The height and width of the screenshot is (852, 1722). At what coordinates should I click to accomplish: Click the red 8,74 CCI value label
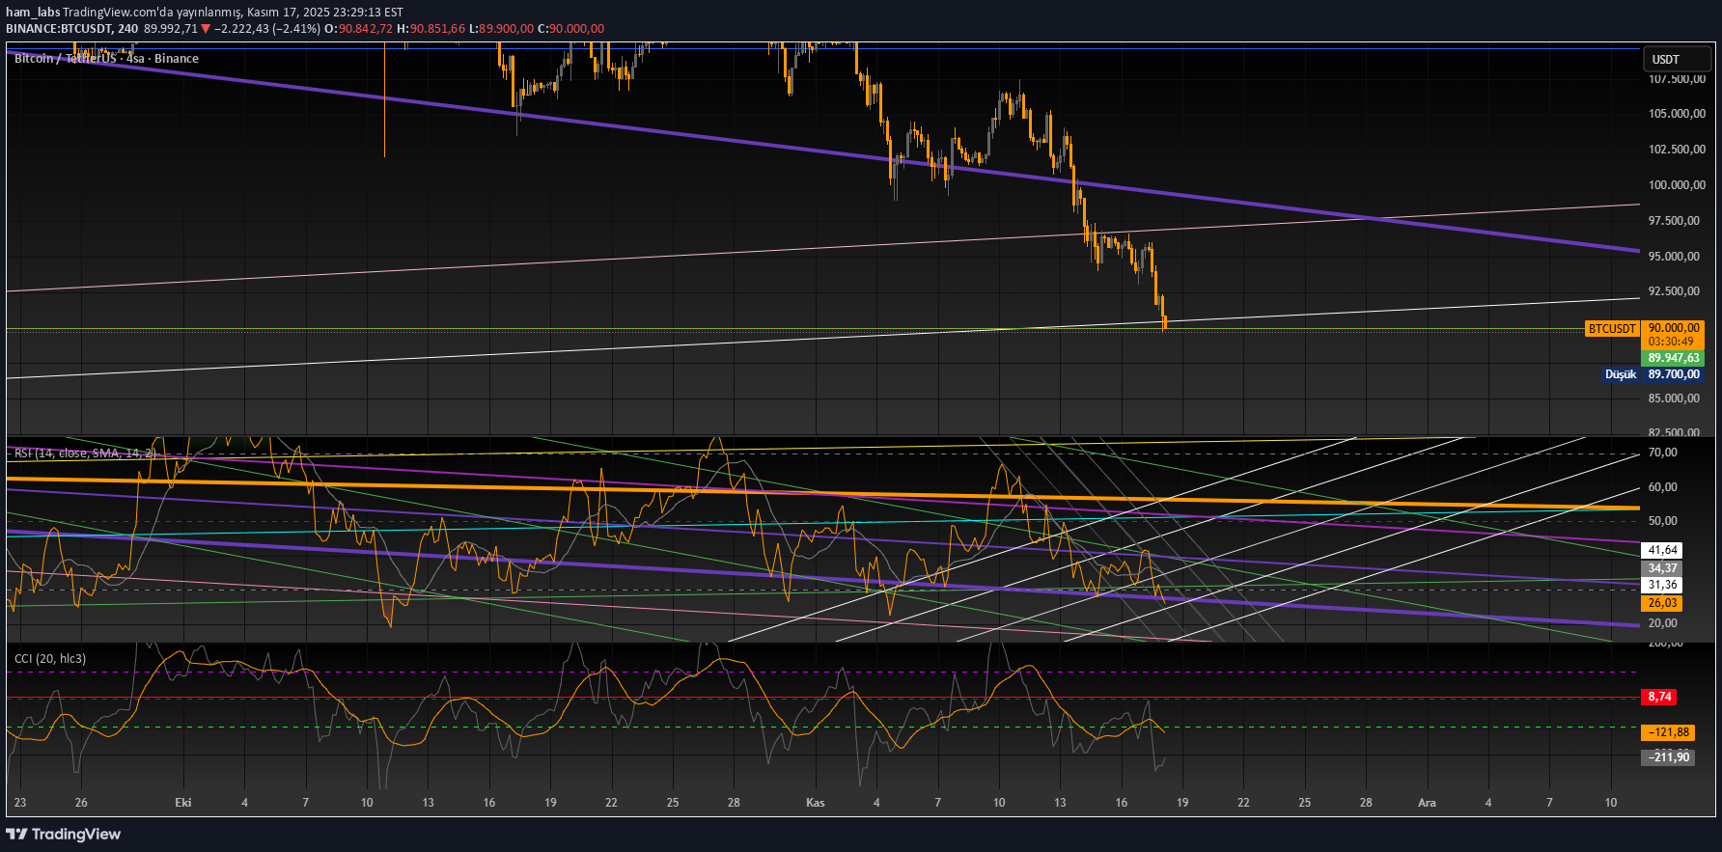tap(1659, 697)
